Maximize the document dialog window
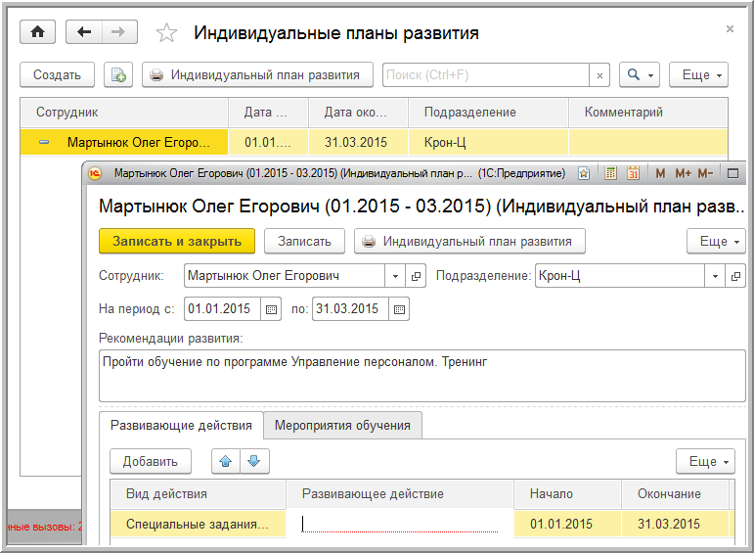Screen dimensions: 754x553 coord(732,173)
